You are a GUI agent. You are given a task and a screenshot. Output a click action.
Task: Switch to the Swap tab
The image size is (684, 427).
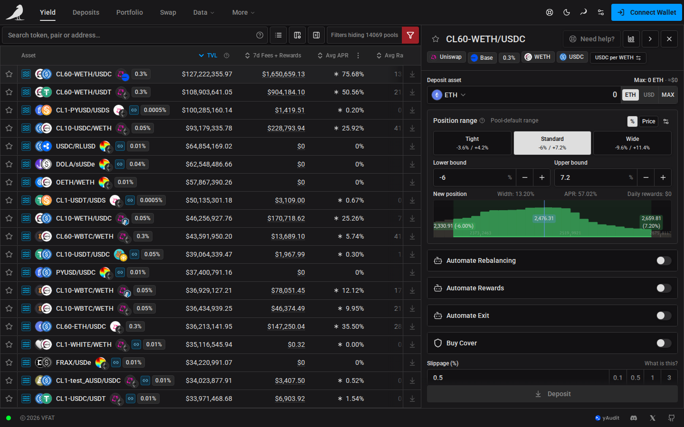click(x=168, y=12)
